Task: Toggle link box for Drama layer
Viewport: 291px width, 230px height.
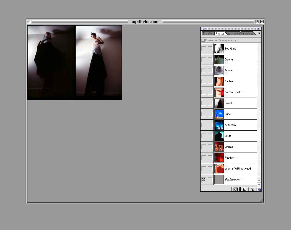Action: 210,147
